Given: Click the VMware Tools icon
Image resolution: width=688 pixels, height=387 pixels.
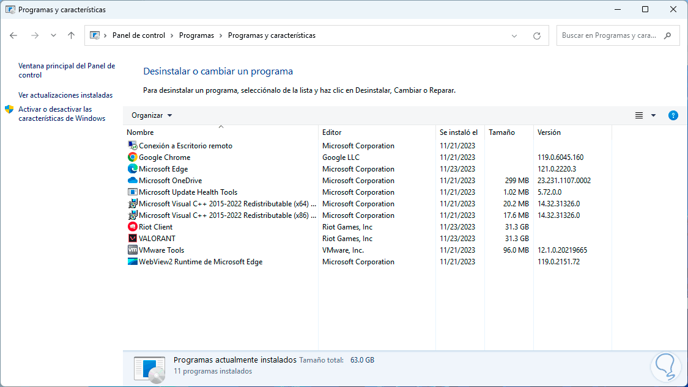Looking at the screenshot, I should [133, 250].
